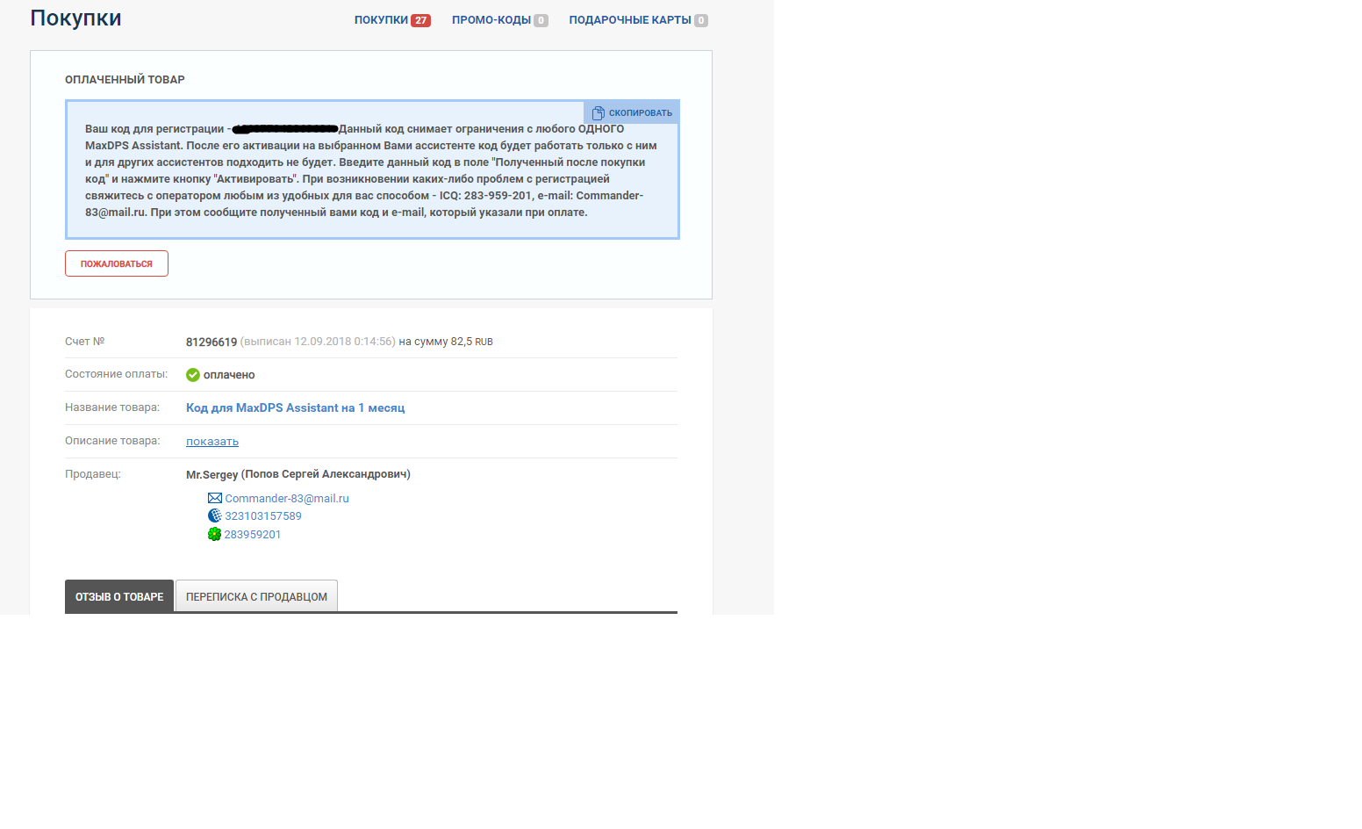Click the seller name Mr.Sergey

pyautogui.click(x=211, y=475)
